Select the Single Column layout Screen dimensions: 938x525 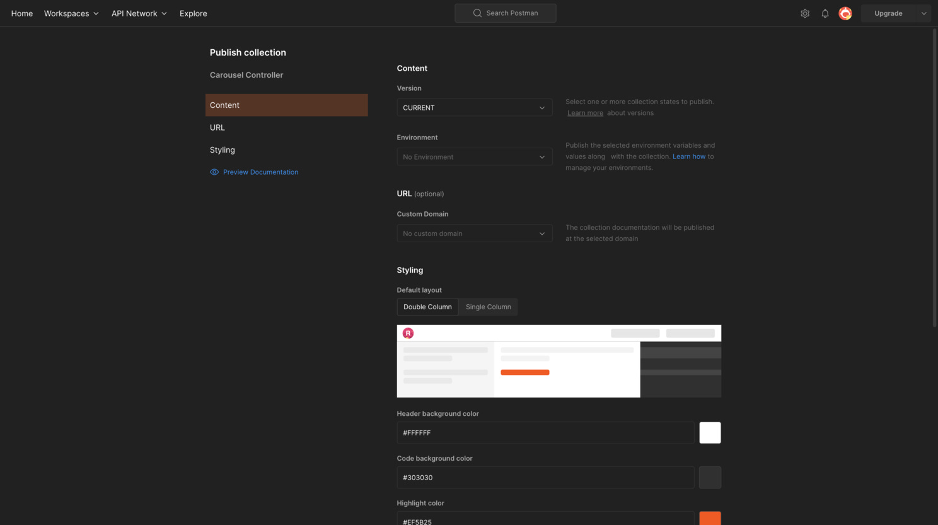pyautogui.click(x=489, y=307)
